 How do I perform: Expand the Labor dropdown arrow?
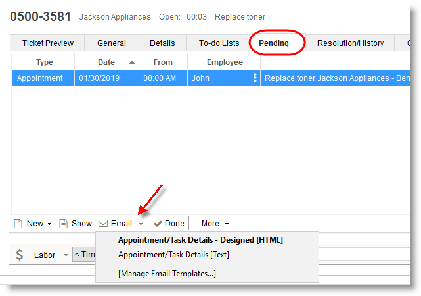click(65, 255)
